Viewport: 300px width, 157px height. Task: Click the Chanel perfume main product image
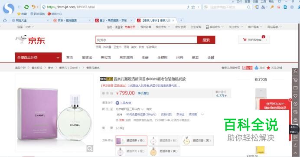click(x=55, y=113)
